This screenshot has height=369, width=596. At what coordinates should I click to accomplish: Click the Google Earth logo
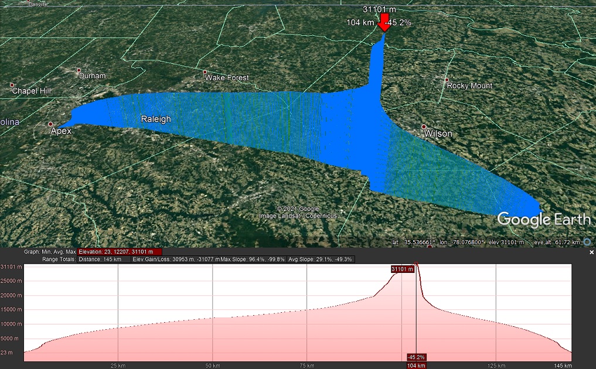tap(544, 219)
